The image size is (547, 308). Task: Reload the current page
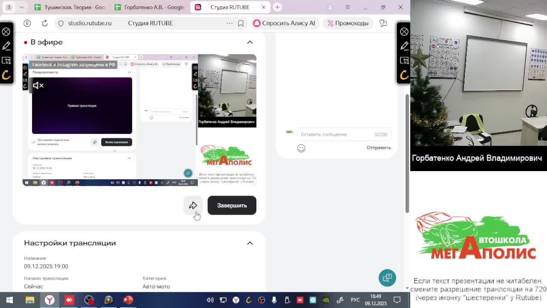click(44, 23)
